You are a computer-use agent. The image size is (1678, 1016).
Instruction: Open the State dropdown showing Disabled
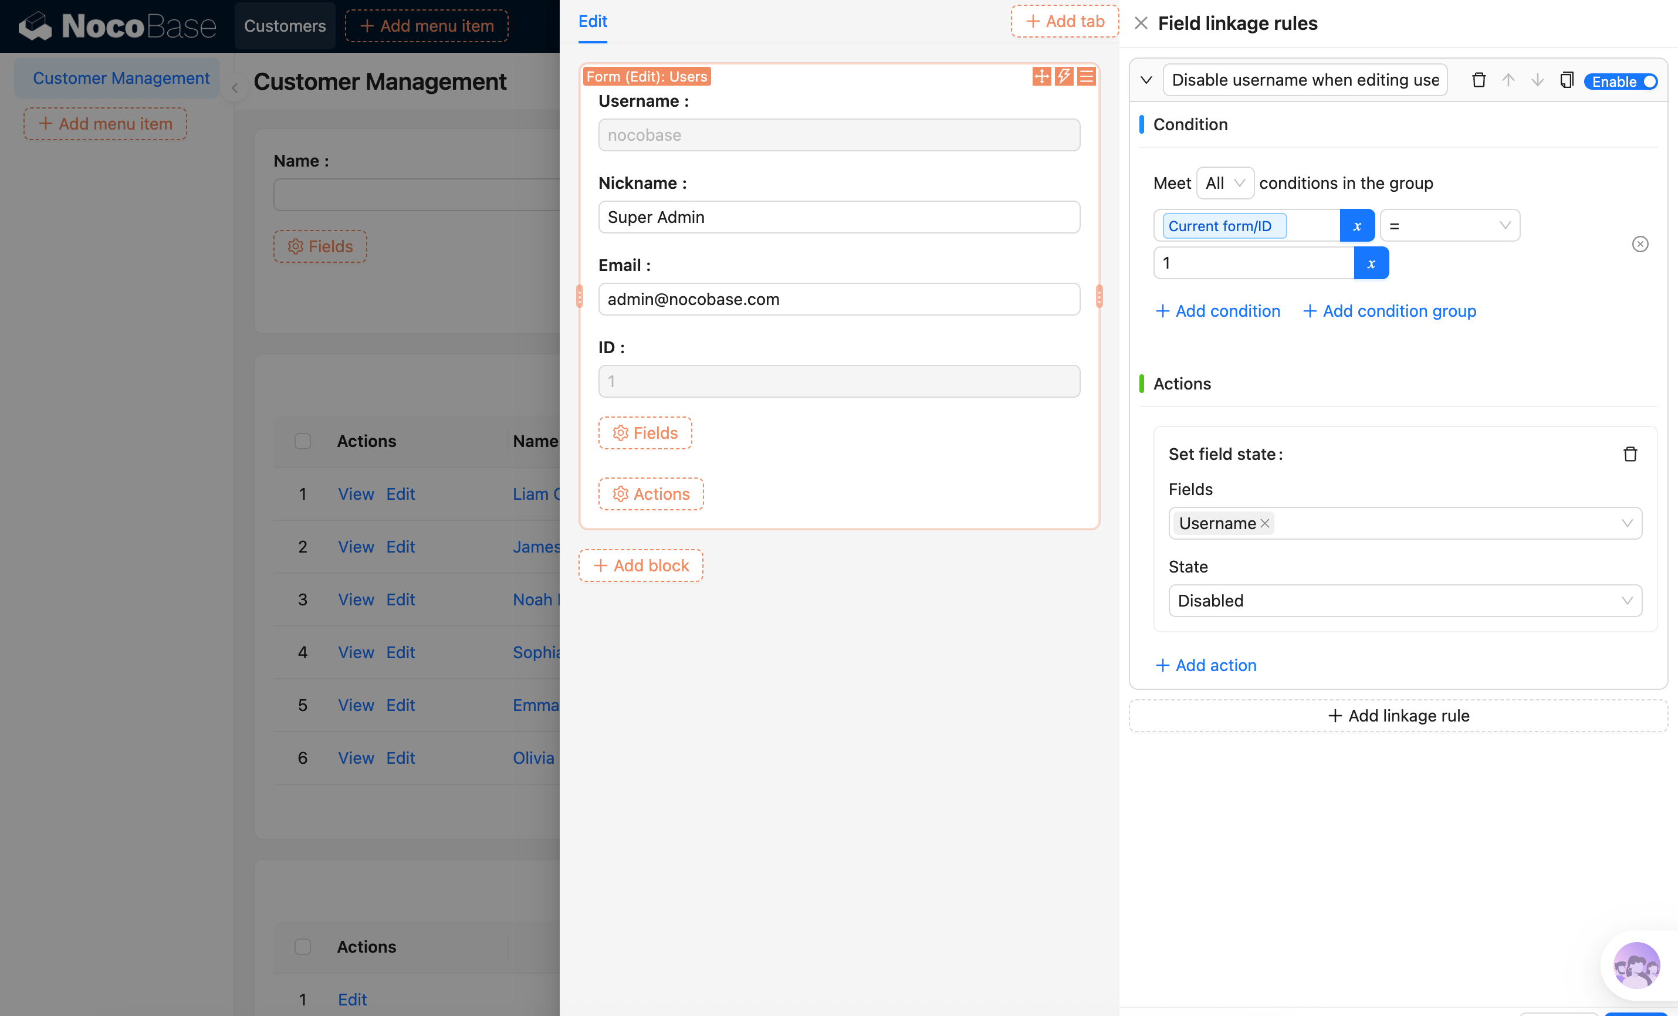(1404, 601)
